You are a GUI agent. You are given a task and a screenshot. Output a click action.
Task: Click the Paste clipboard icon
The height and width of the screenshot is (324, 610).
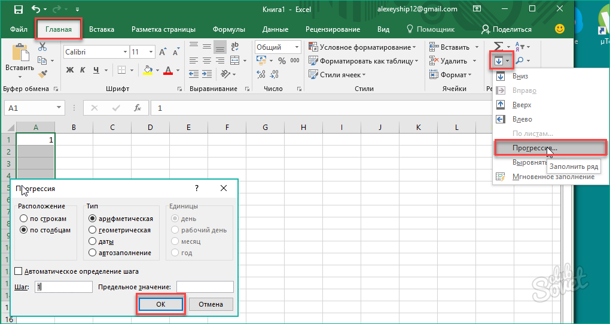click(20, 54)
